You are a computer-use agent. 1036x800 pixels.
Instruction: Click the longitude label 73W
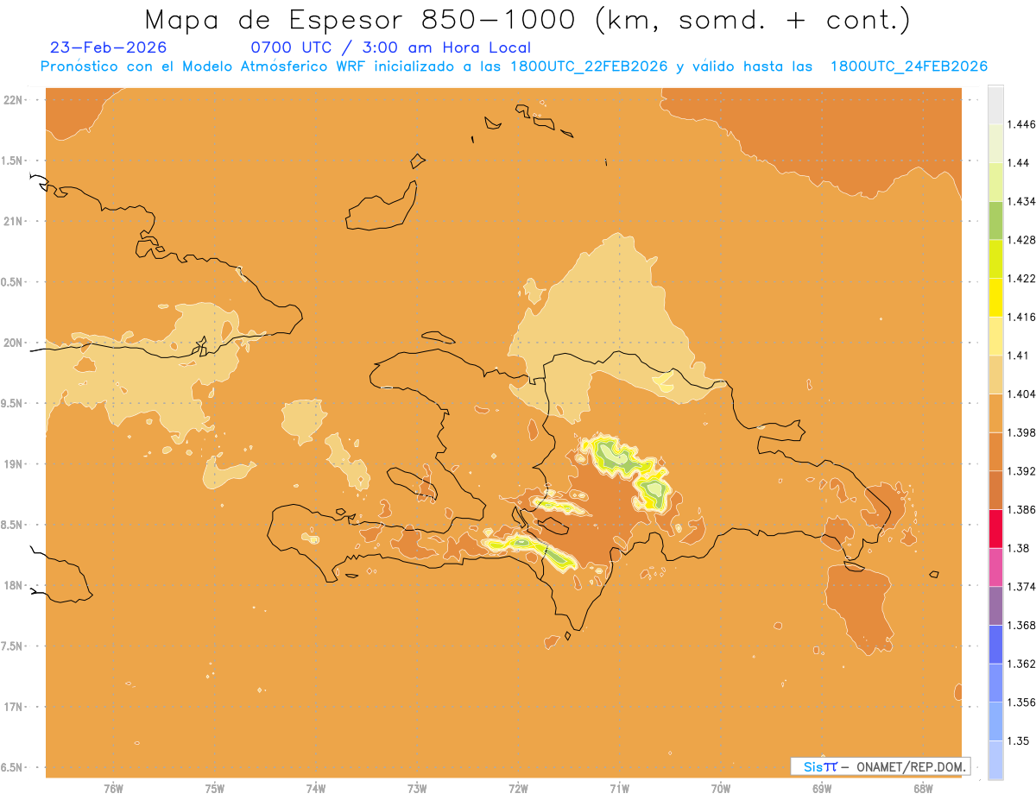pos(417,789)
